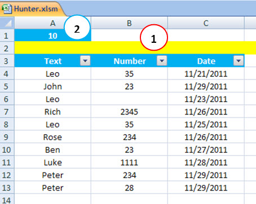256x204 pixels.
Task: Click the Excel workbook icon beside Hunter.xlsm
Action: (x=7, y=8)
